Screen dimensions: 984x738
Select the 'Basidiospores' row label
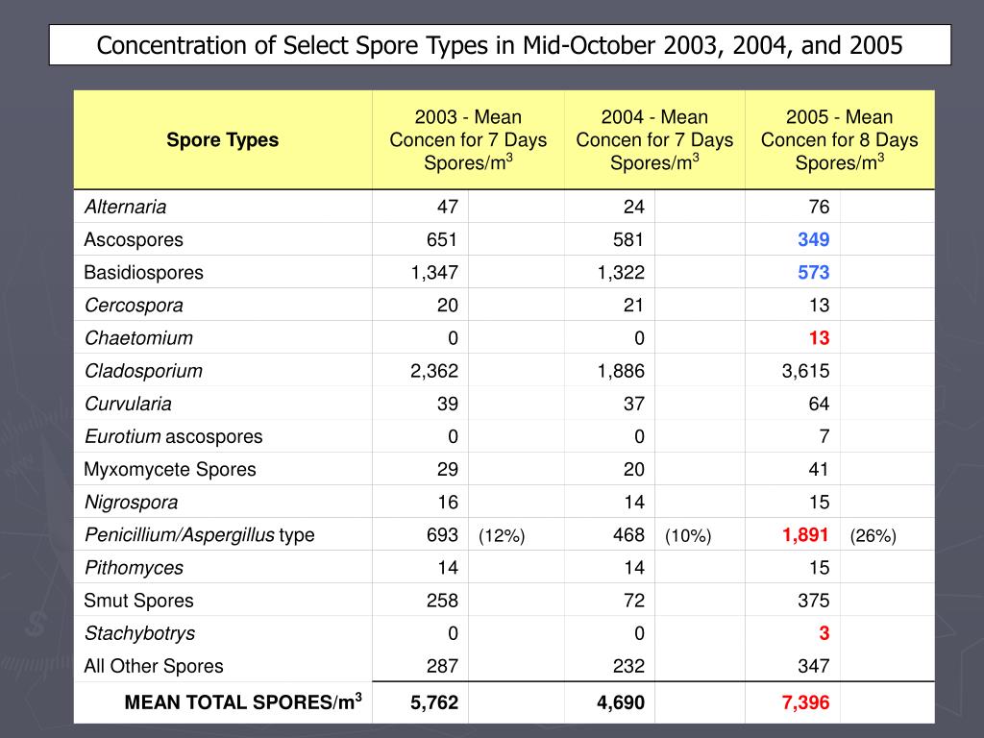pyautogui.click(x=144, y=272)
